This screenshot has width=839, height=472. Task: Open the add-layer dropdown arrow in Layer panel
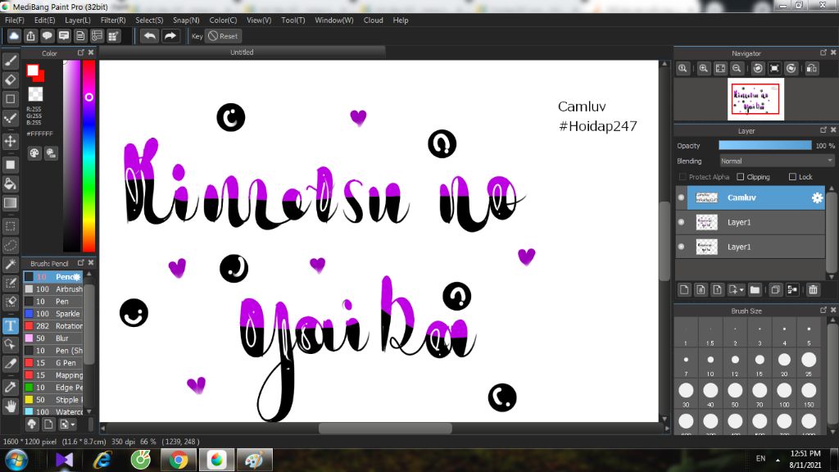[741, 290]
